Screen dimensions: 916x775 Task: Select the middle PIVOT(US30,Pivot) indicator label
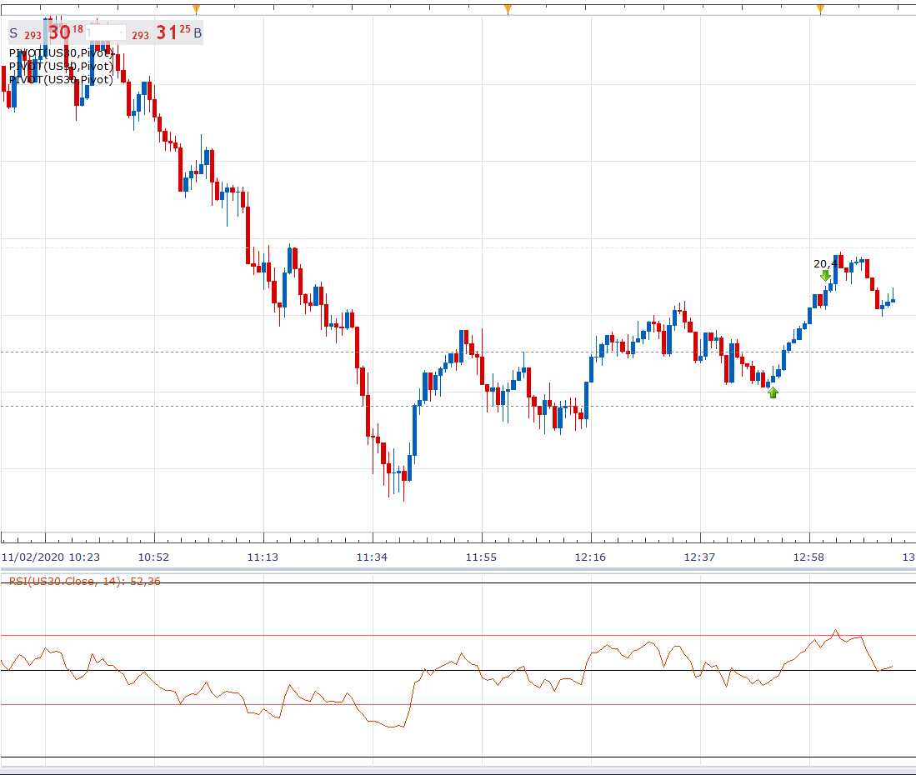61,67
